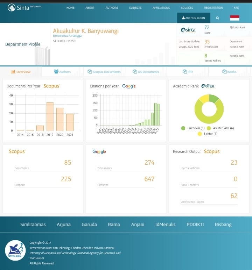Toggle the Lektor legend item
The height and width of the screenshot is (270, 252).
pos(208,134)
